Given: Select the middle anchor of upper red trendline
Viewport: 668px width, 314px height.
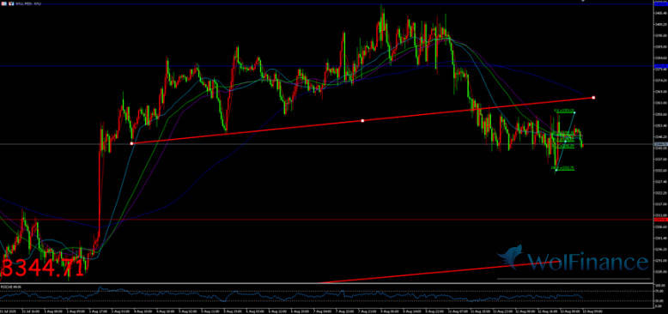Looking at the screenshot, I should point(362,121).
